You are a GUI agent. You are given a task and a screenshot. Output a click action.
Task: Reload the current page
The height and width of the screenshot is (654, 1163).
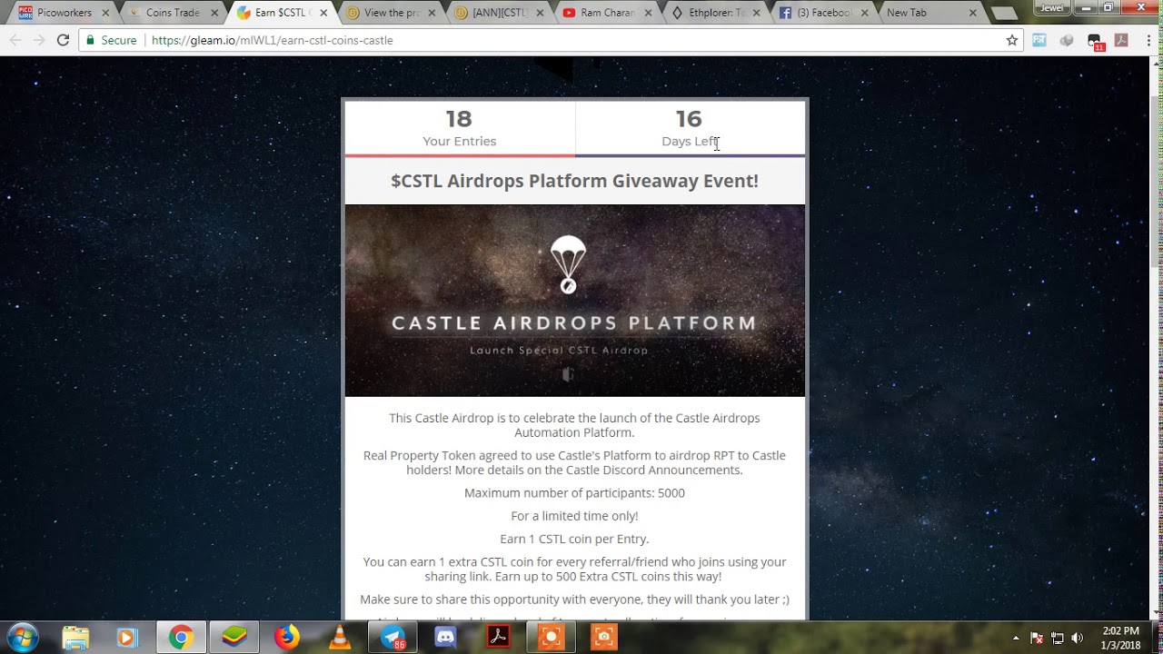coord(63,40)
